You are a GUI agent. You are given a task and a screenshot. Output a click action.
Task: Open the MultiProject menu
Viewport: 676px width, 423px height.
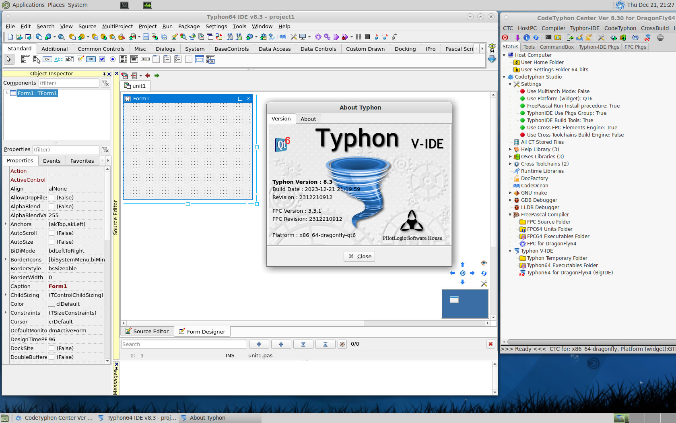click(117, 26)
